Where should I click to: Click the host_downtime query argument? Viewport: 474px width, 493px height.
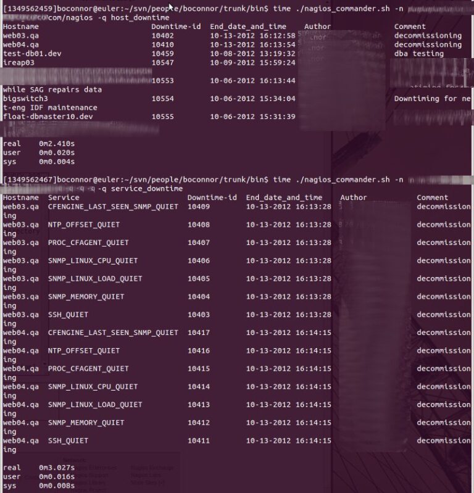[x=140, y=18]
